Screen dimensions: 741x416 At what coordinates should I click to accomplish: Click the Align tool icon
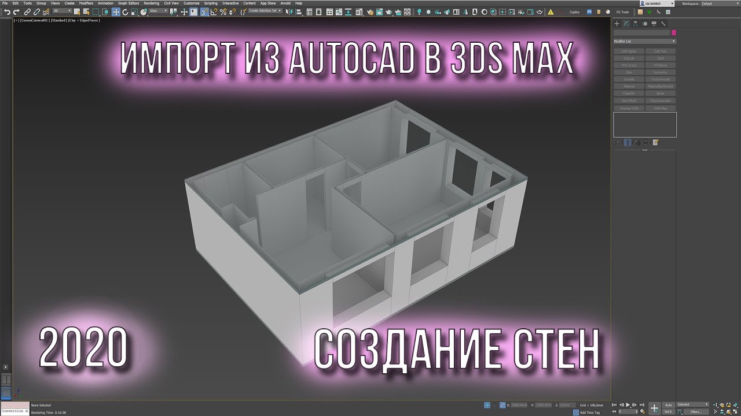point(298,12)
